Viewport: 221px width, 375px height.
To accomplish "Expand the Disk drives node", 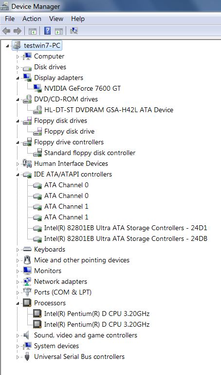I will point(18,67).
